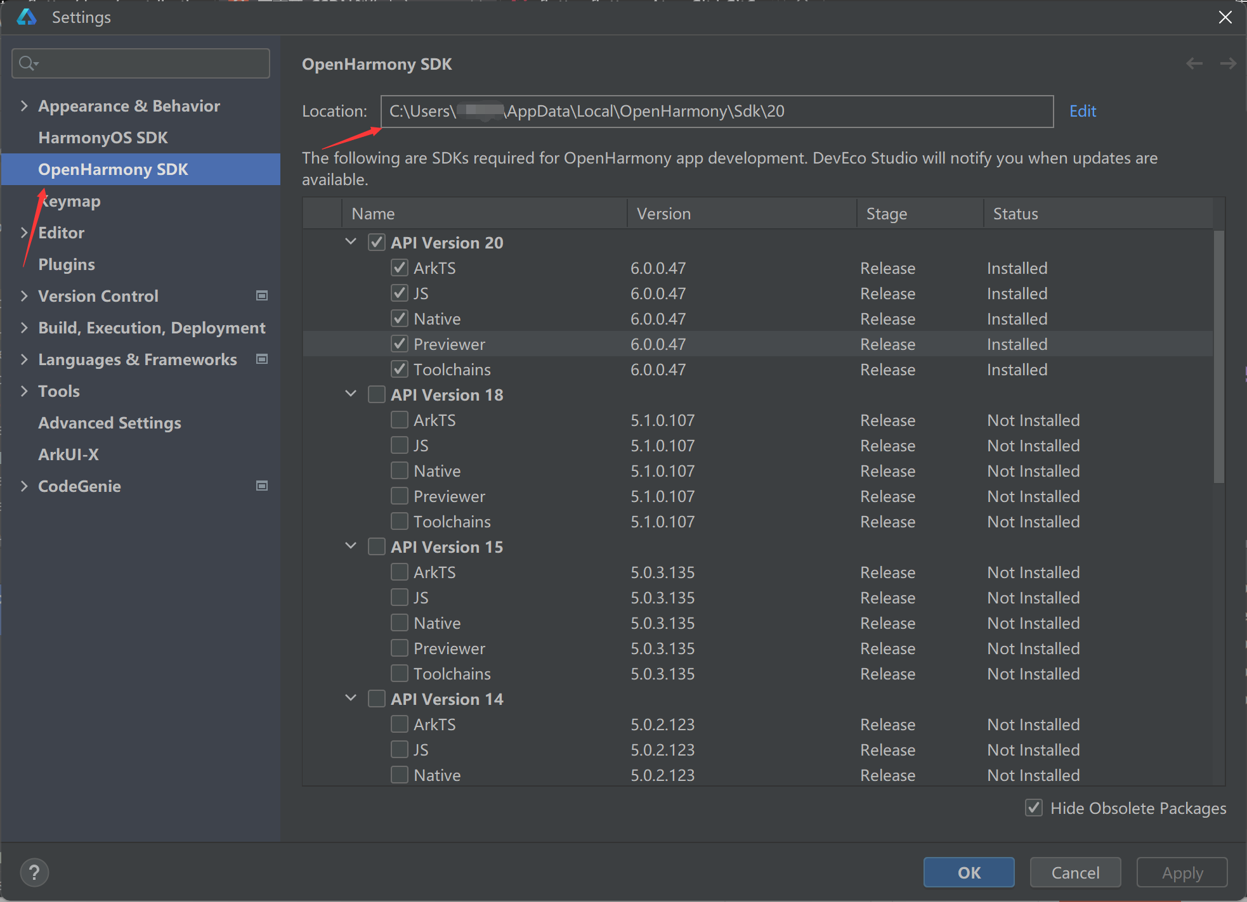
Task: Click project-level icon beside Languages & Frameworks
Action: 261,359
